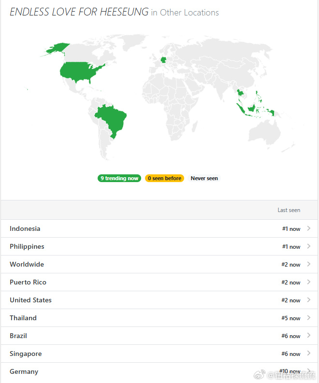Image resolution: width=319 pixels, height=383 pixels.
Task: Open the Thailand row arrow
Action: [x=308, y=318]
